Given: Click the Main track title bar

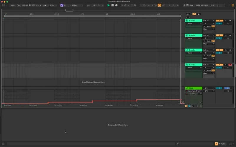Looking at the screenshot, I should pos(194,88).
